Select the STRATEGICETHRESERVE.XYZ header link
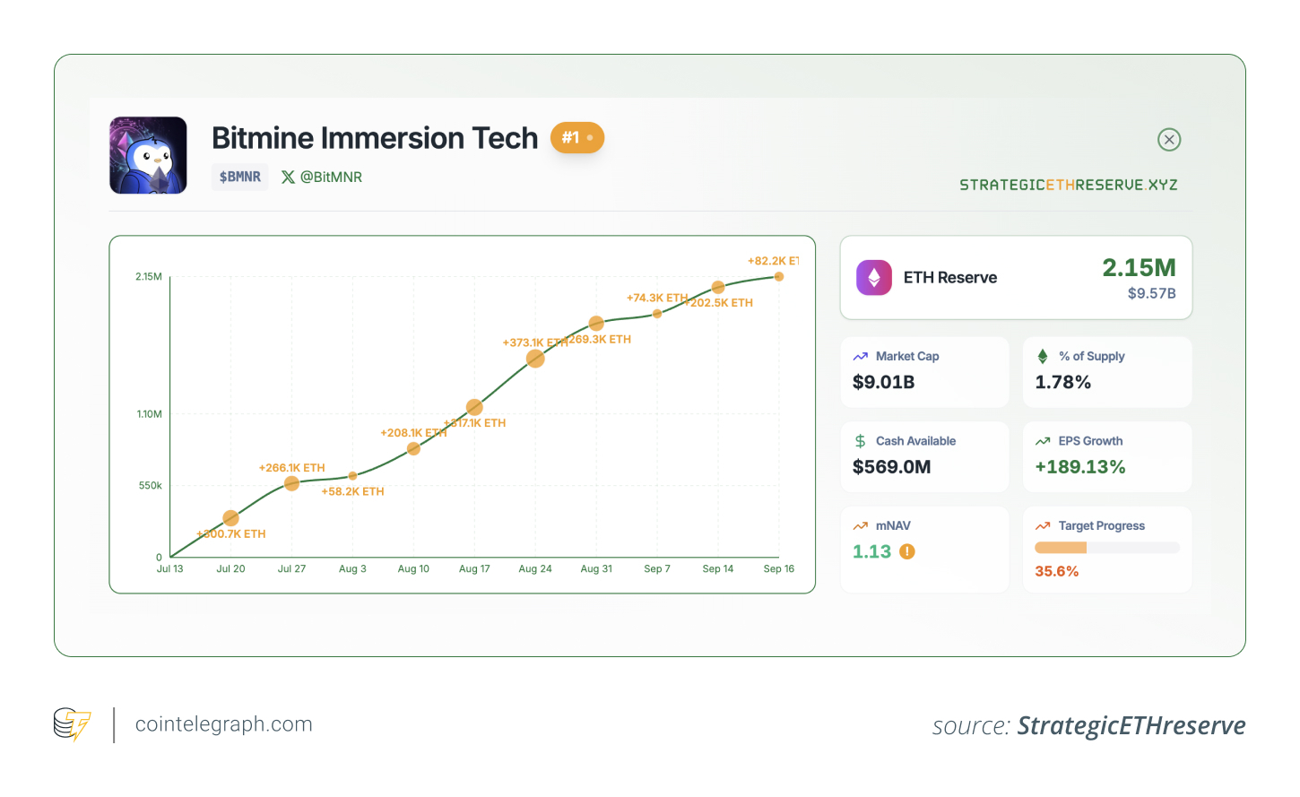Screen dimensions: 1300x797 click(1068, 185)
